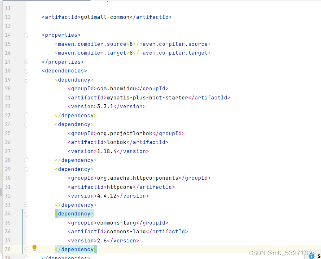Click groupId com.baomidou text

(x=117, y=88)
